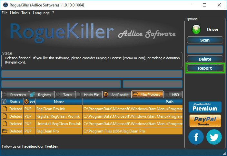Image resolution: width=227 pixels, height=156 pixels.
Task: Switch to the Processes tab
Action: tap(15, 95)
